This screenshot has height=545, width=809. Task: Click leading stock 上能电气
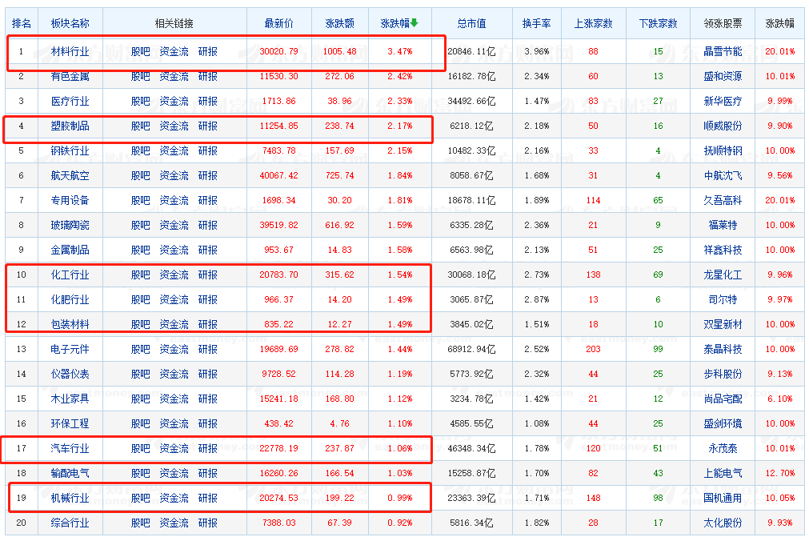[x=722, y=474]
